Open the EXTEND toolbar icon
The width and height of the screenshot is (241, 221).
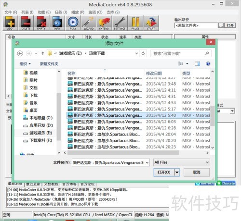coord(104,23)
